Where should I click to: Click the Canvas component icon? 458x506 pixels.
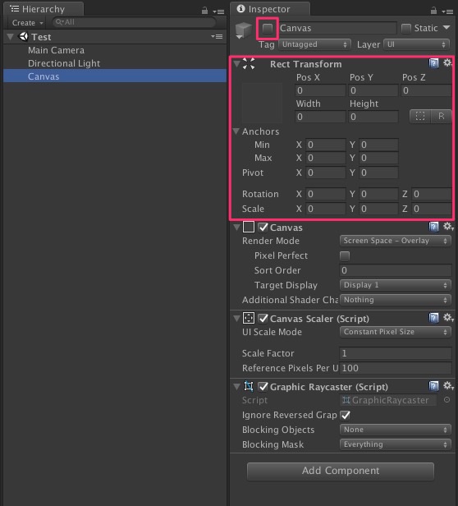249,227
